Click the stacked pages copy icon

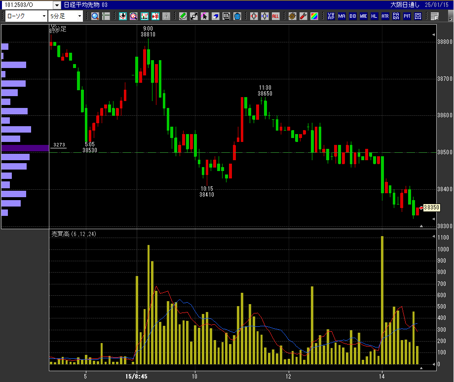pos(226,16)
